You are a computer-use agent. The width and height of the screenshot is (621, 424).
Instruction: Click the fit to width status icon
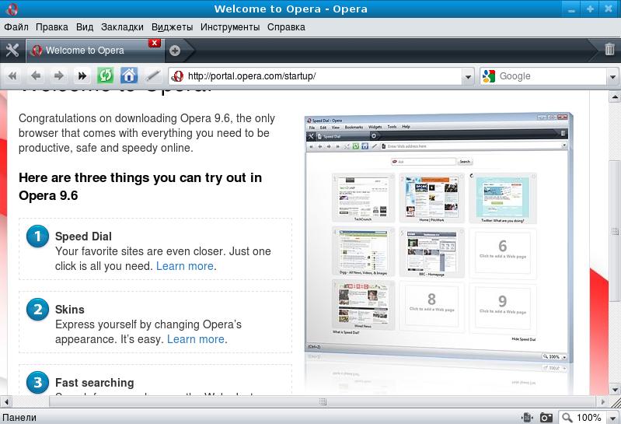click(x=528, y=418)
